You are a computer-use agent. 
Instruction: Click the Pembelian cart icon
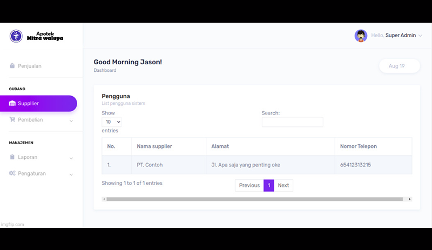pos(12,120)
